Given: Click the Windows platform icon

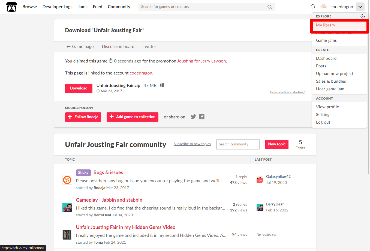Looking at the screenshot, I should click(x=162, y=85).
